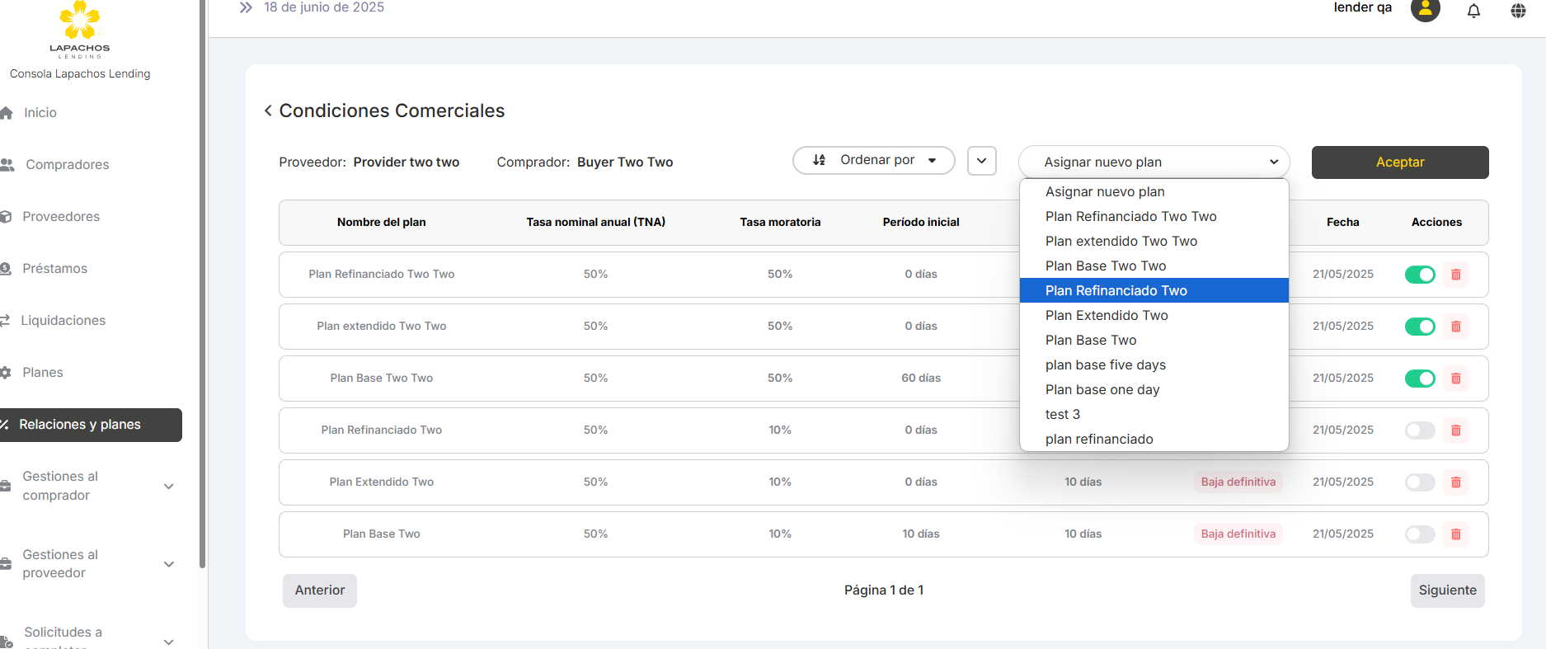
Task: Open the Ordenar por dropdown
Action: point(873,161)
